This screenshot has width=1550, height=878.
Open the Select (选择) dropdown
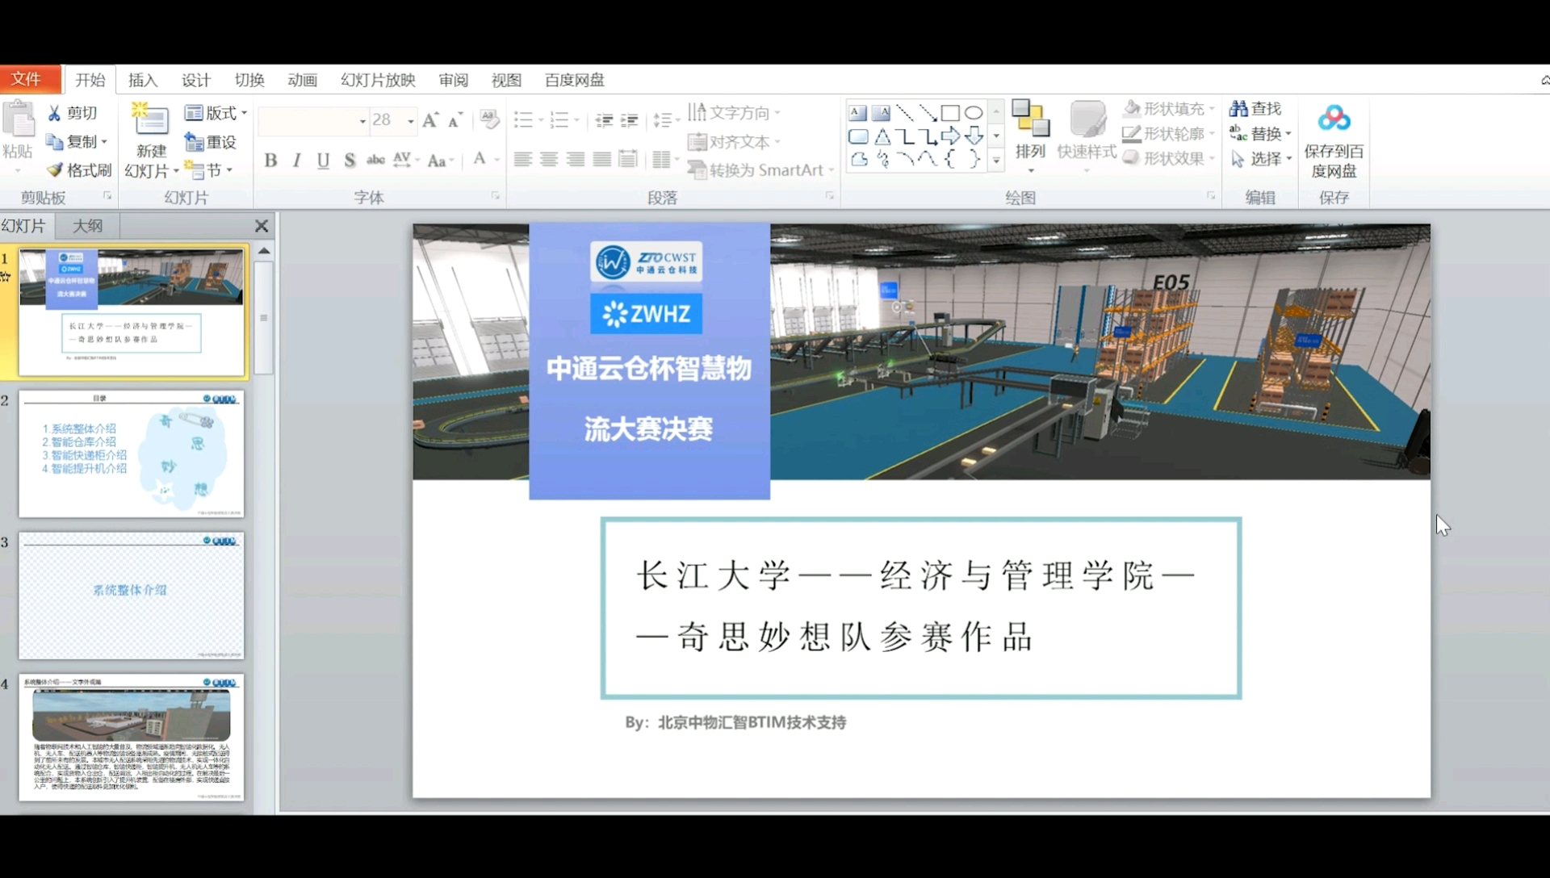pyautogui.click(x=1261, y=159)
